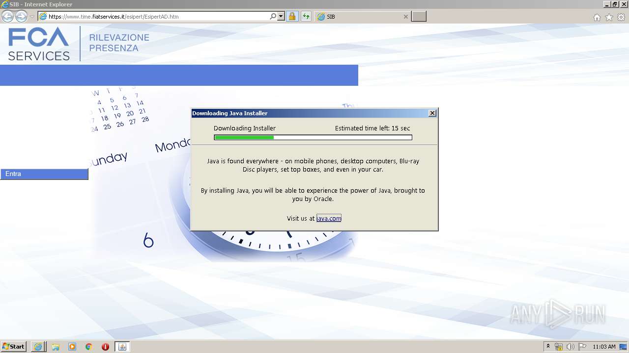The image size is (629, 353).
Task: Click the 'Estimated time left: 15 sec' text
Action: [372, 128]
